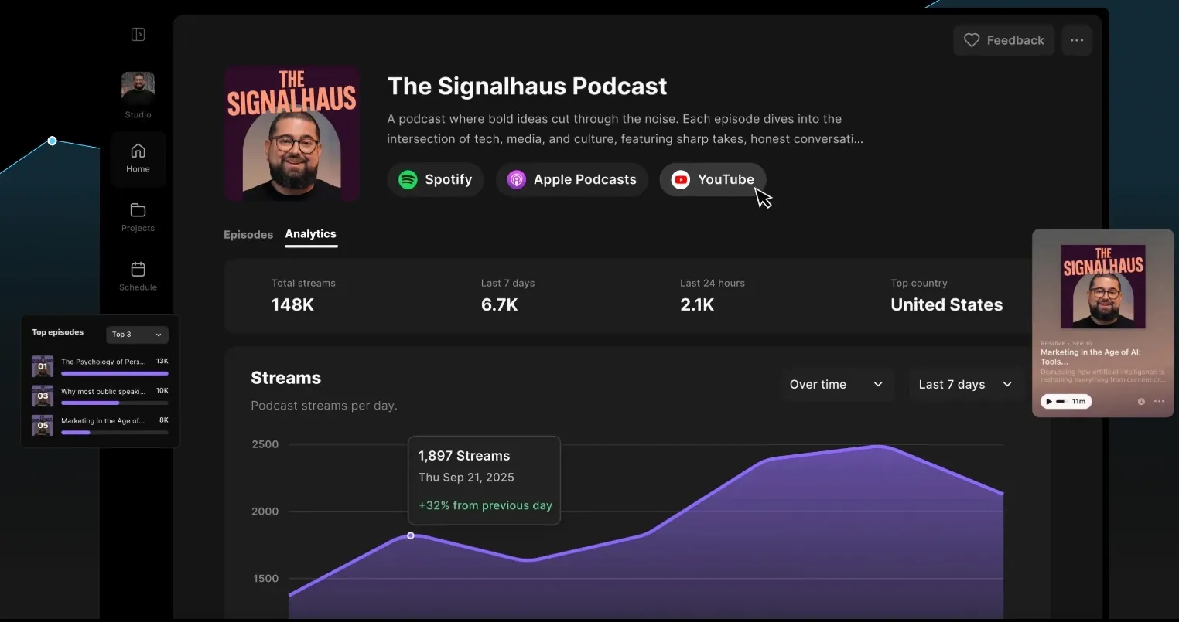The image size is (1179, 622).
Task: Click the heart icon in Feedback button
Action: tap(972, 40)
